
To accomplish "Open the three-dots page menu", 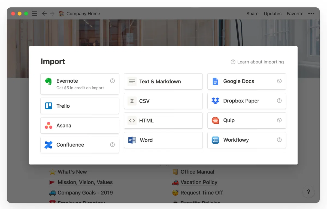I will point(311,14).
